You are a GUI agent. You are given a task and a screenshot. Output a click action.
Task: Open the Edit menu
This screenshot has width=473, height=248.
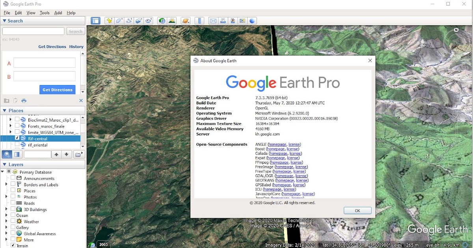pos(19,13)
